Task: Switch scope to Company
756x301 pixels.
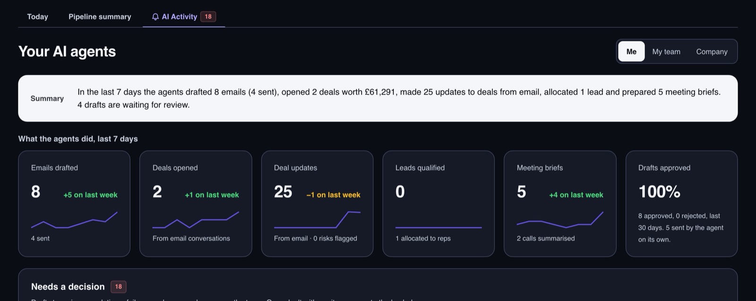Action: (712, 52)
